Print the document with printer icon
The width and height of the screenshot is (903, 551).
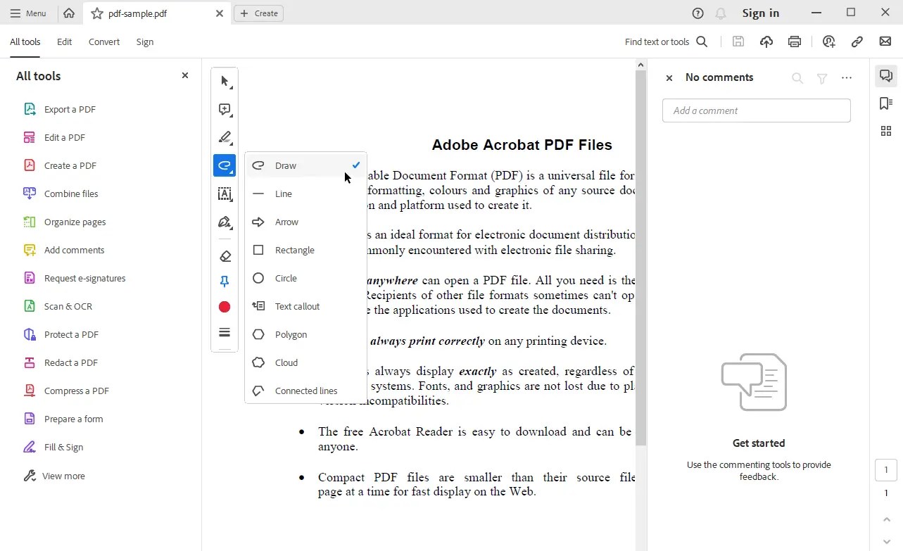pyautogui.click(x=795, y=42)
